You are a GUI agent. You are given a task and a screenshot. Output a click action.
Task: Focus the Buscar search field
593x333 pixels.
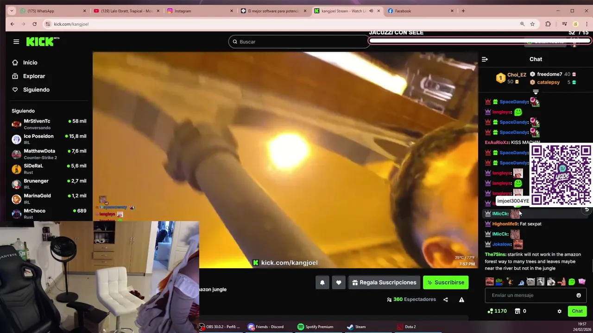click(299, 42)
